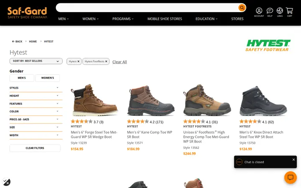Expand the Price $0 - $425 filter
The height and width of the screenshot is (188, 301).
[36, 119]
